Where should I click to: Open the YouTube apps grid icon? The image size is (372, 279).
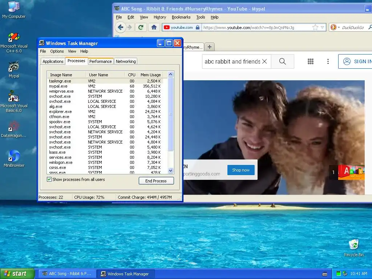311,61
